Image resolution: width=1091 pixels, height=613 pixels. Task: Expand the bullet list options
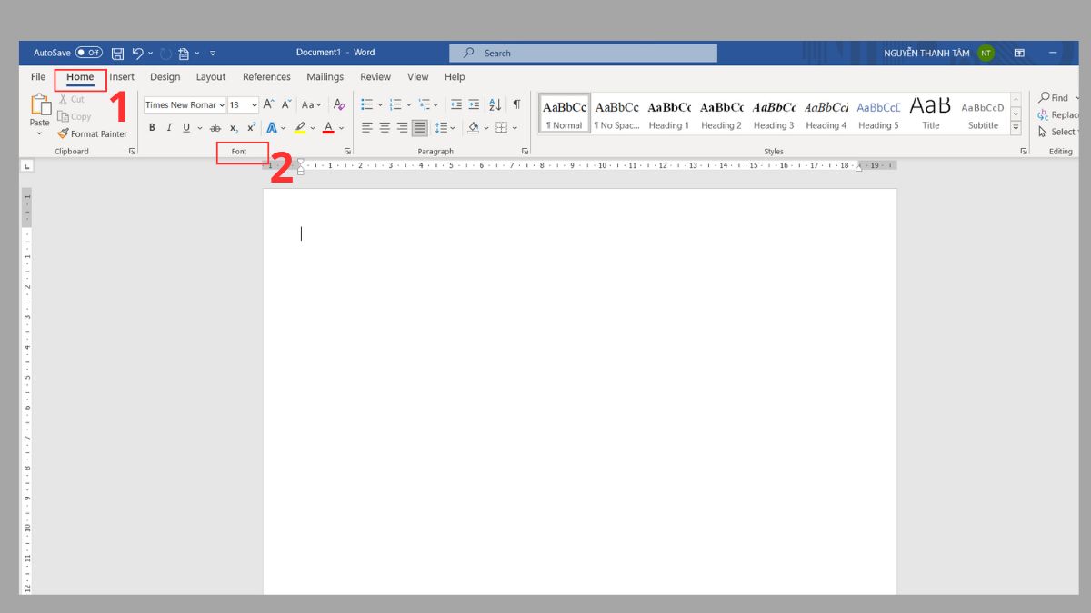(379, 104)
